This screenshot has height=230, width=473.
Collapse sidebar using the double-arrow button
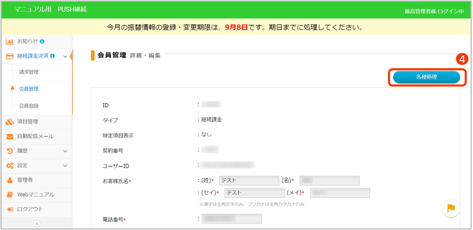pos(37,224)
